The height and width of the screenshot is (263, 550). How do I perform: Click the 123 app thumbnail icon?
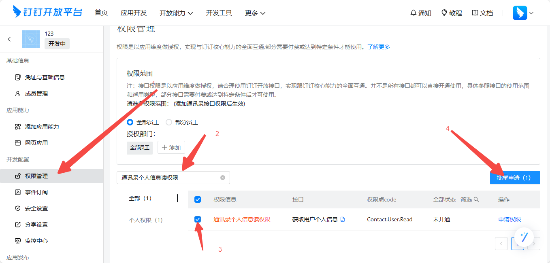point(31,39)
